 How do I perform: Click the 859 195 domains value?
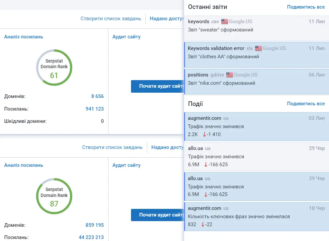point(95,225)
